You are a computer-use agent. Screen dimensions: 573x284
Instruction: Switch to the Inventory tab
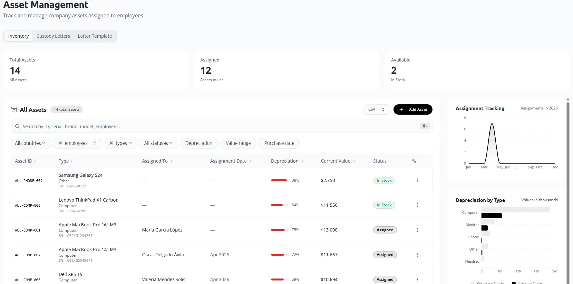coord(18,36)
